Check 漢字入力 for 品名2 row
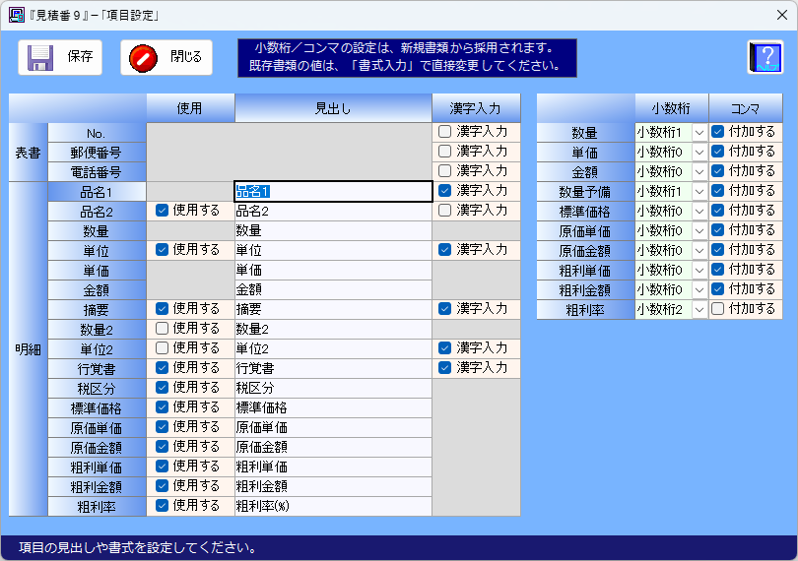 pyautogui.click(x=444, y=210)
